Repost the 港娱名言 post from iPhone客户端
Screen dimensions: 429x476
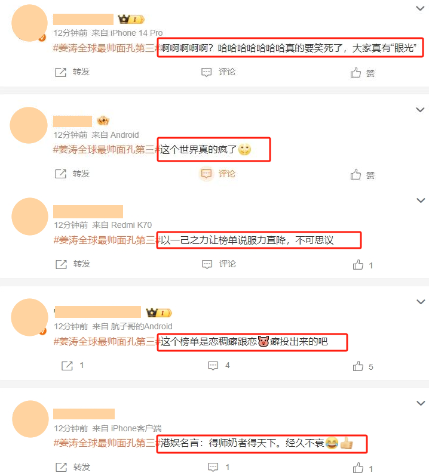(73, 467)
